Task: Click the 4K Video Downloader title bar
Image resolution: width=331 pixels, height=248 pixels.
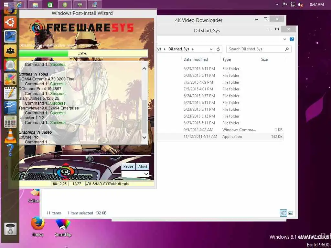Action: pyautogui.click(x=199, y=20)
